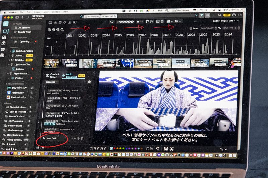The image size is (268, 178).
Task: Toggle the heart favorites filter in top toolbar
Action: click(x=112, y=22)
